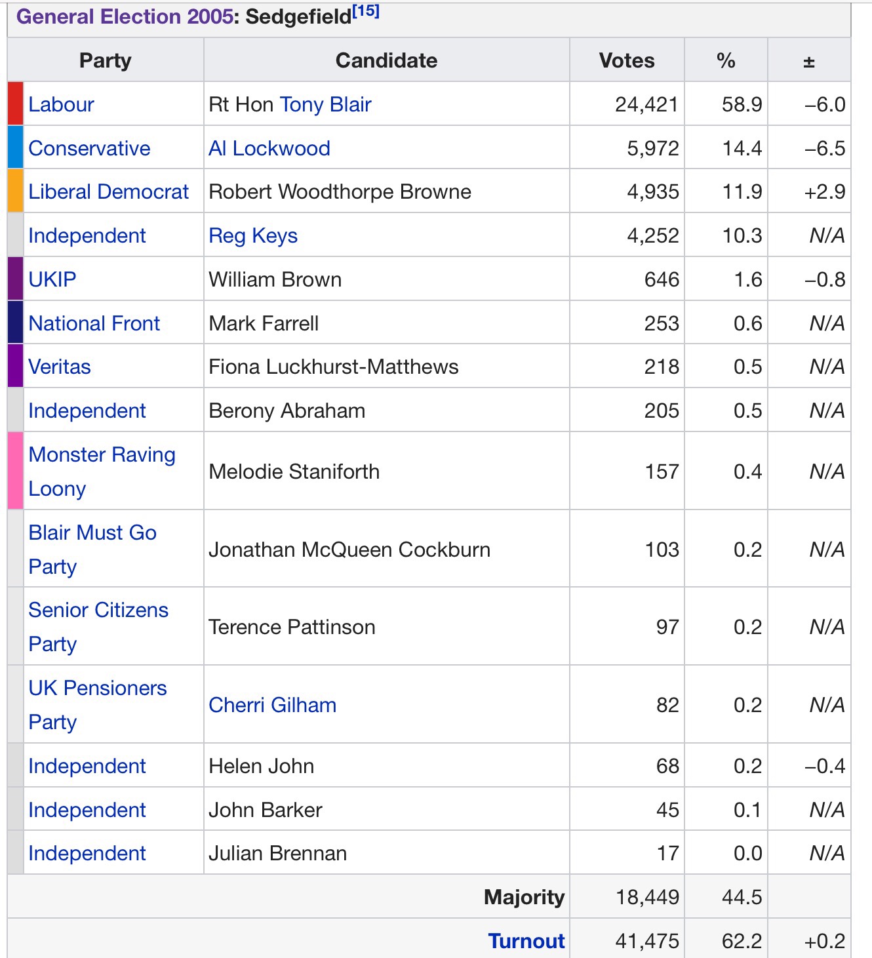
Task: Click the red Labour colour swatch
Action: tap(16, 104)
